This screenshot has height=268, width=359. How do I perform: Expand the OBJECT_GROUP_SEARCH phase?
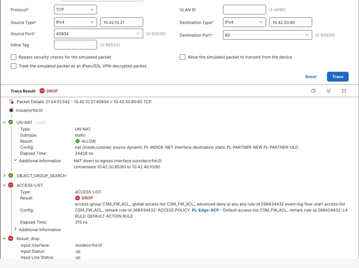pyautogui.click(x=4, y=175)
